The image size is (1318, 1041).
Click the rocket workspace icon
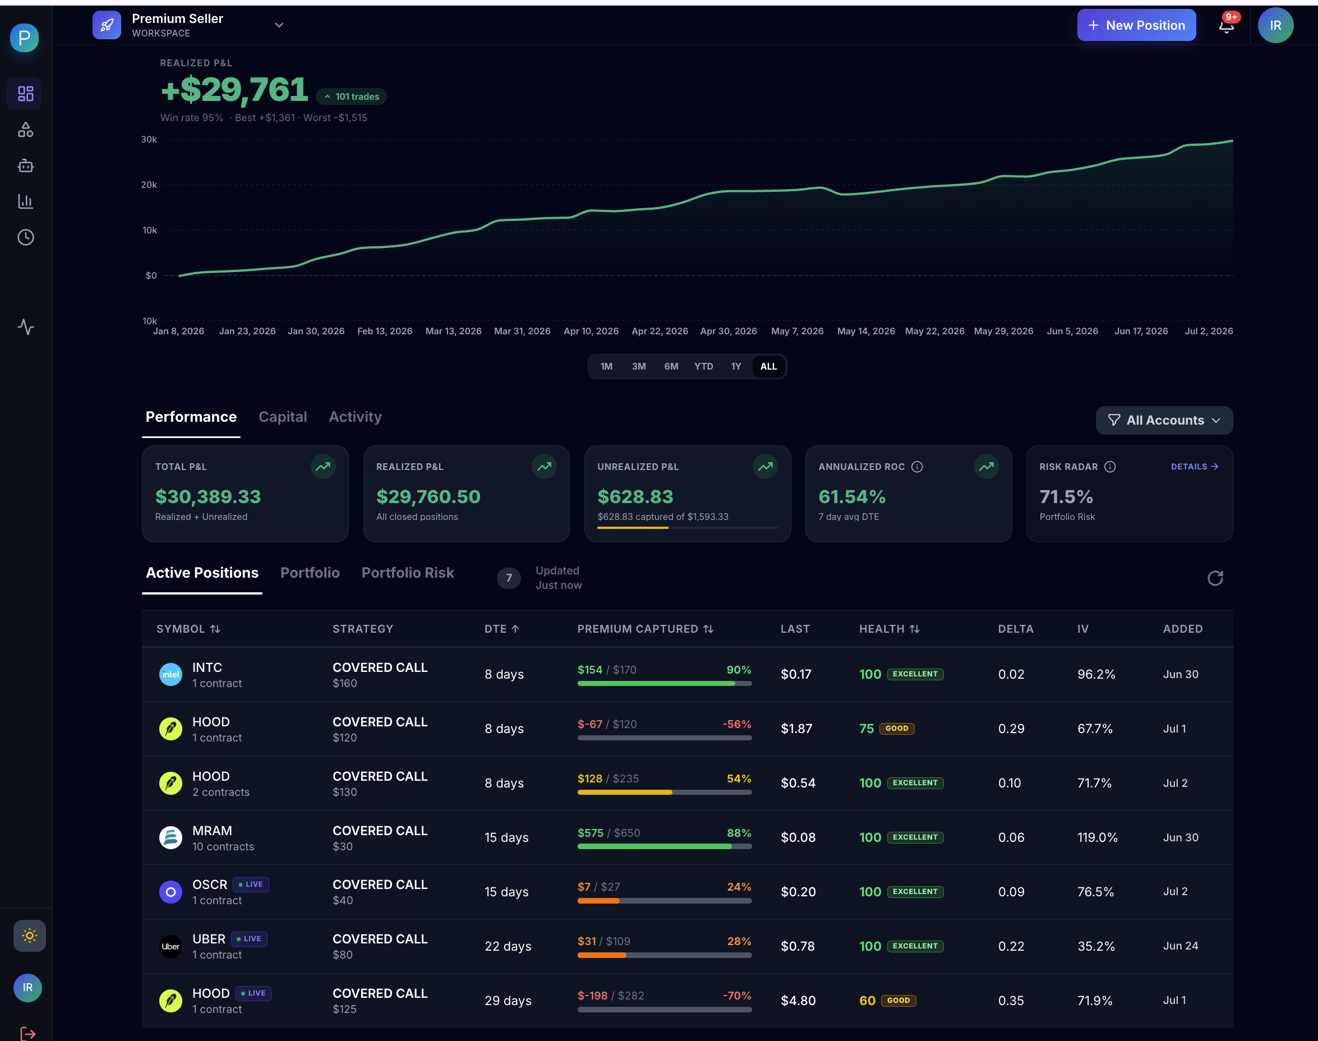(107, 25)
